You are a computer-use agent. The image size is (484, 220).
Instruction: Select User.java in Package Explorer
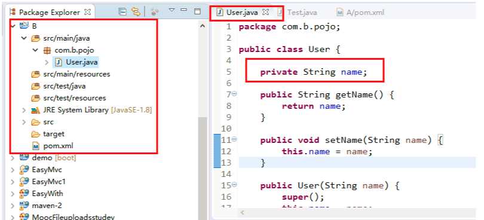click(x=82, y=62)
